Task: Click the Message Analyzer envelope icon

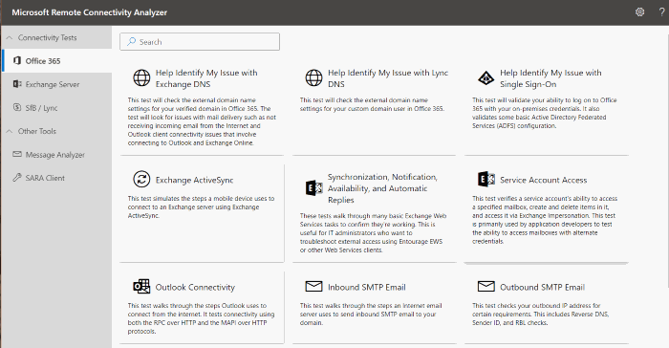Action: 17,154
